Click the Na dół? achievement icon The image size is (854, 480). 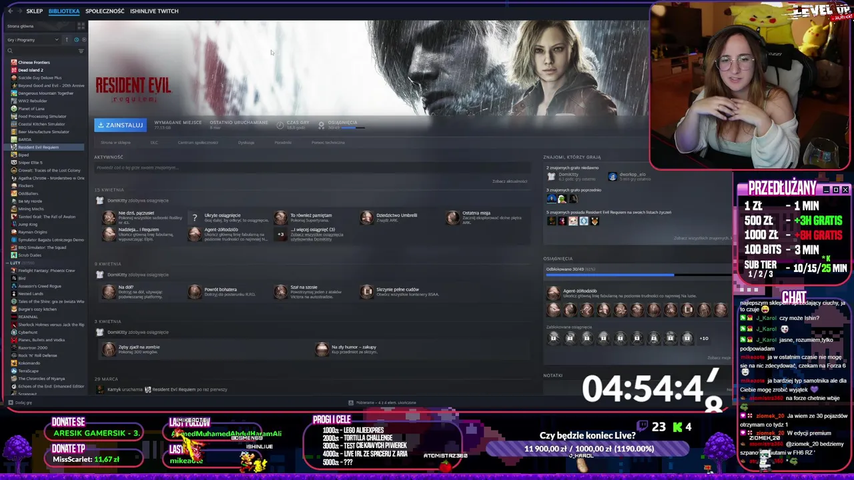pos(109,292)
